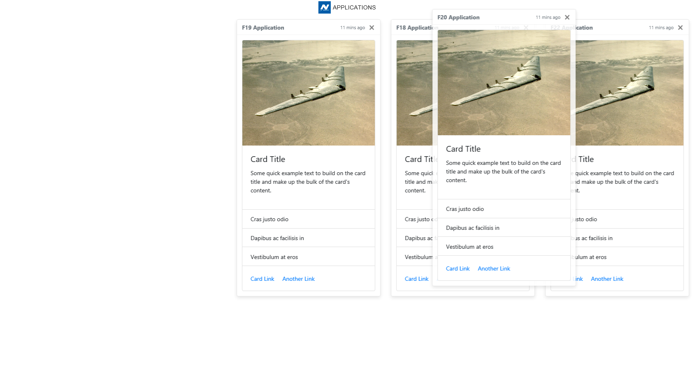
Task: Click 11 mins ago timestamp on F20 card
Action: (548, 17)
